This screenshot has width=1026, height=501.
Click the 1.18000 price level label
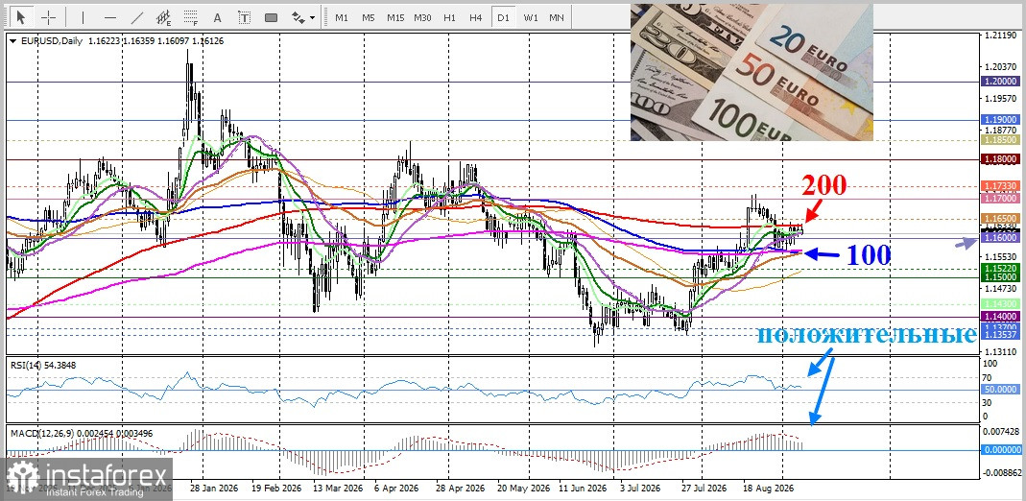click(1001, 159)
